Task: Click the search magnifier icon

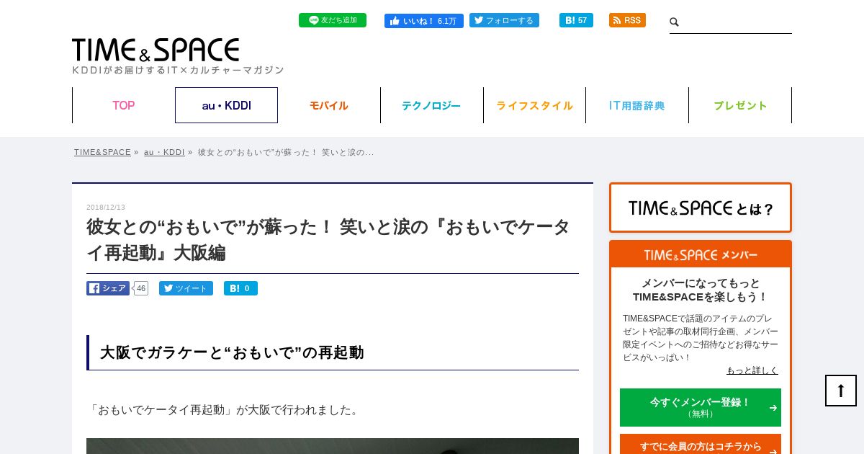Action: point(675,22)
